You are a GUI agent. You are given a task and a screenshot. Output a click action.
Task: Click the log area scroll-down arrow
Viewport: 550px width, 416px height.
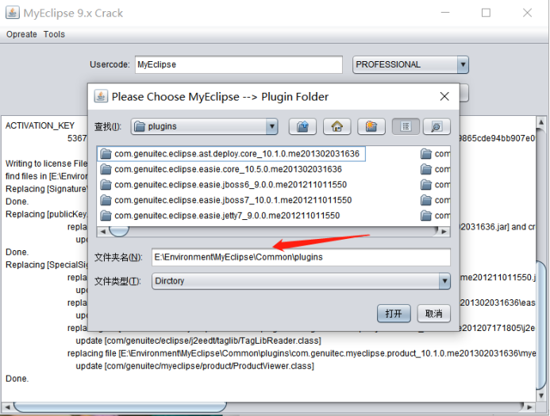pos(541,395)
